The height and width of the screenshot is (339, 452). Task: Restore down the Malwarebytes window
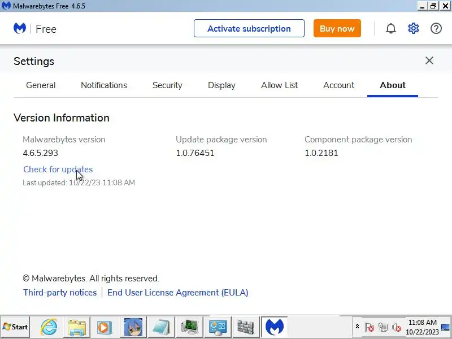pyautogui.click(x=433, y=6)
